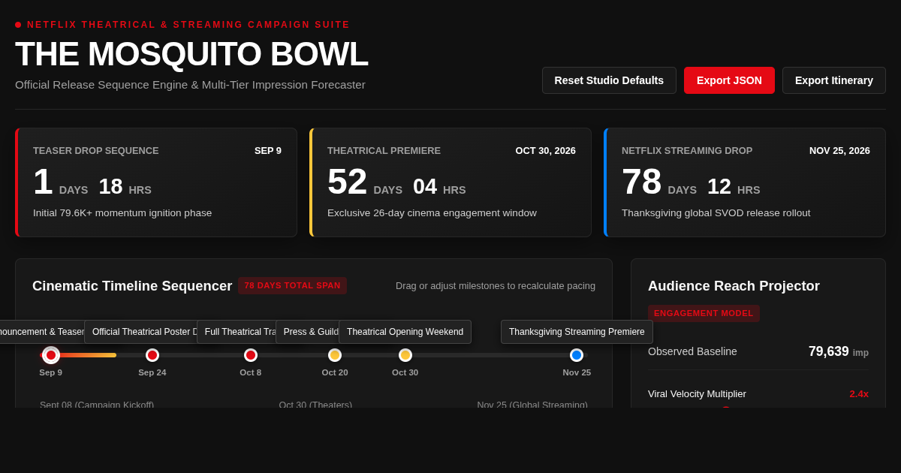The height and width of the screenshot is (473, 901).
Task: Select the Nov 25 streaming milestone dot
Action: 577,355
